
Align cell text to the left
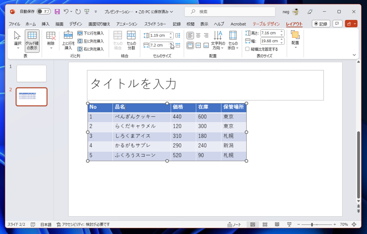pos(190,36)
